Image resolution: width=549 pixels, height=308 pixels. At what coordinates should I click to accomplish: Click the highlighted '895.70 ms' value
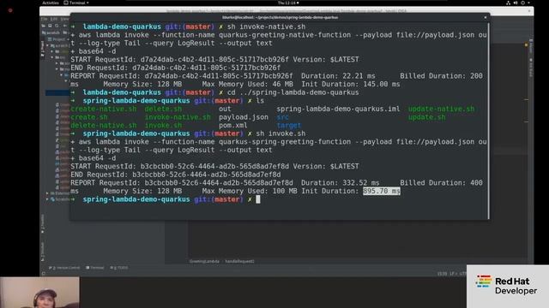click(x=381, y=191)
